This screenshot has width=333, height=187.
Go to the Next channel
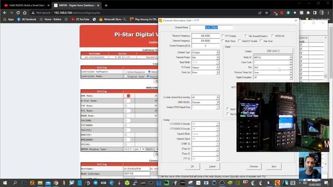click(274, 166)
